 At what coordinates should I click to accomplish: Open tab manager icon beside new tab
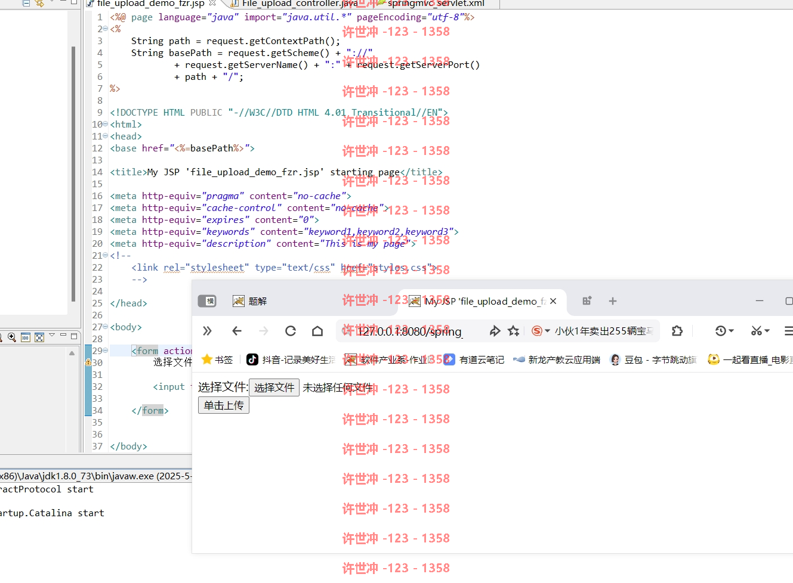(x=587, y=301)
